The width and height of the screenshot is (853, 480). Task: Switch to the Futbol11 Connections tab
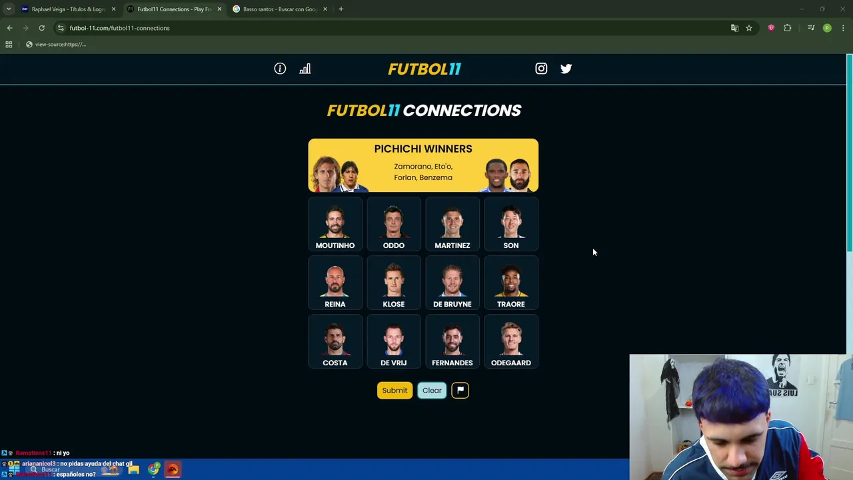point(173,9)
